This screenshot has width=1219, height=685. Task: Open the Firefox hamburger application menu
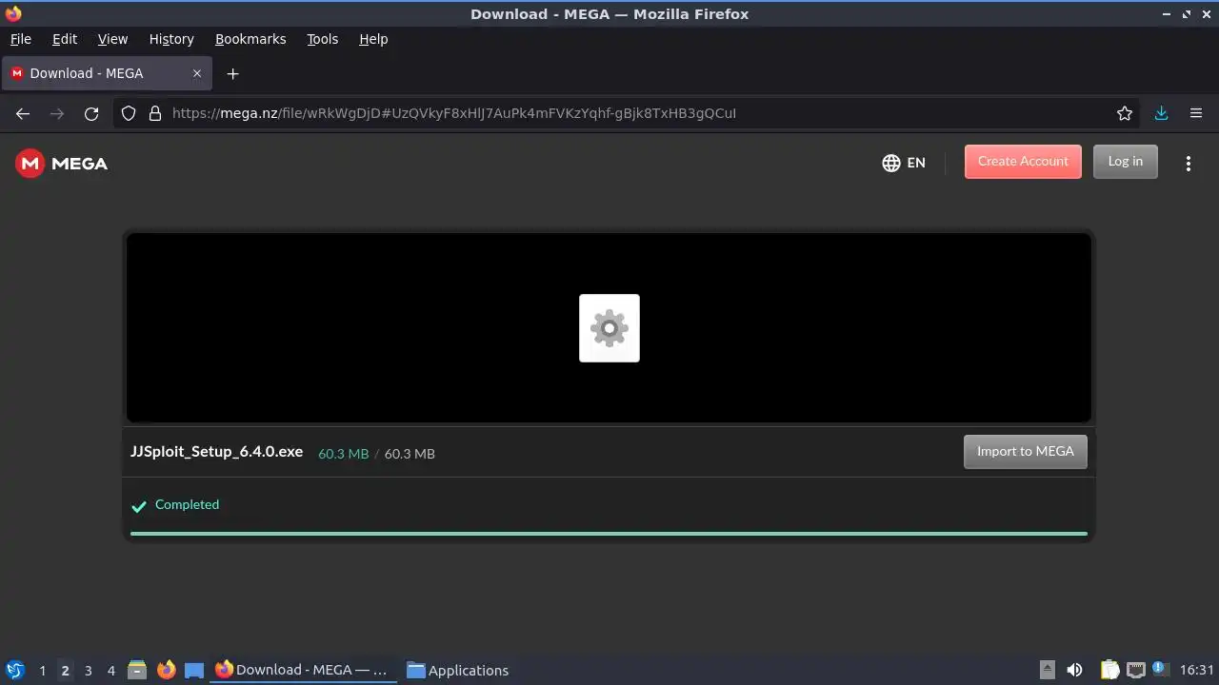pos(1196,113)
